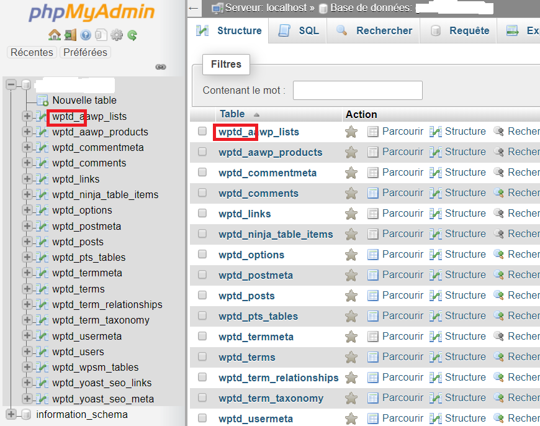Nouvelle table icon in sidebar
540x426 pixels.
click(x=42, y=101)
